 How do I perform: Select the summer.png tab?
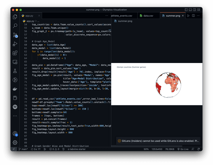[x=173, y=16]
